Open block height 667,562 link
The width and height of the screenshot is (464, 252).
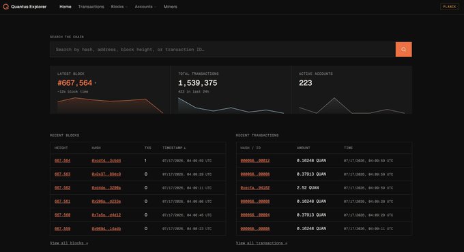(x=63, y=187)
